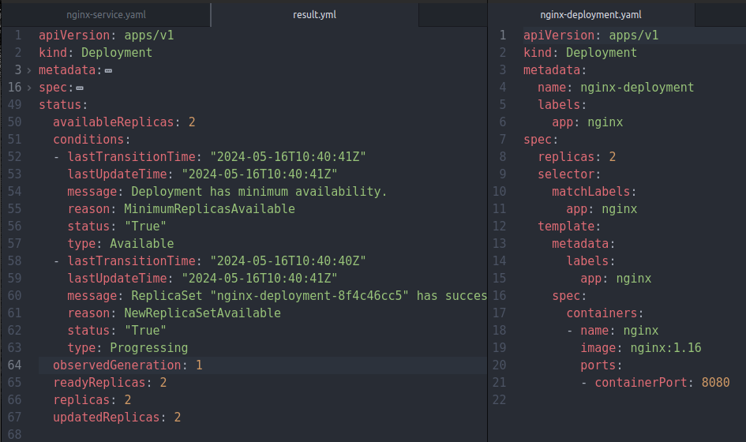The height and width of the screenshot is (442, 746).
Task: Click 'replicas: 2' in nginx-deployment.yaml
Action: (576, 156)
